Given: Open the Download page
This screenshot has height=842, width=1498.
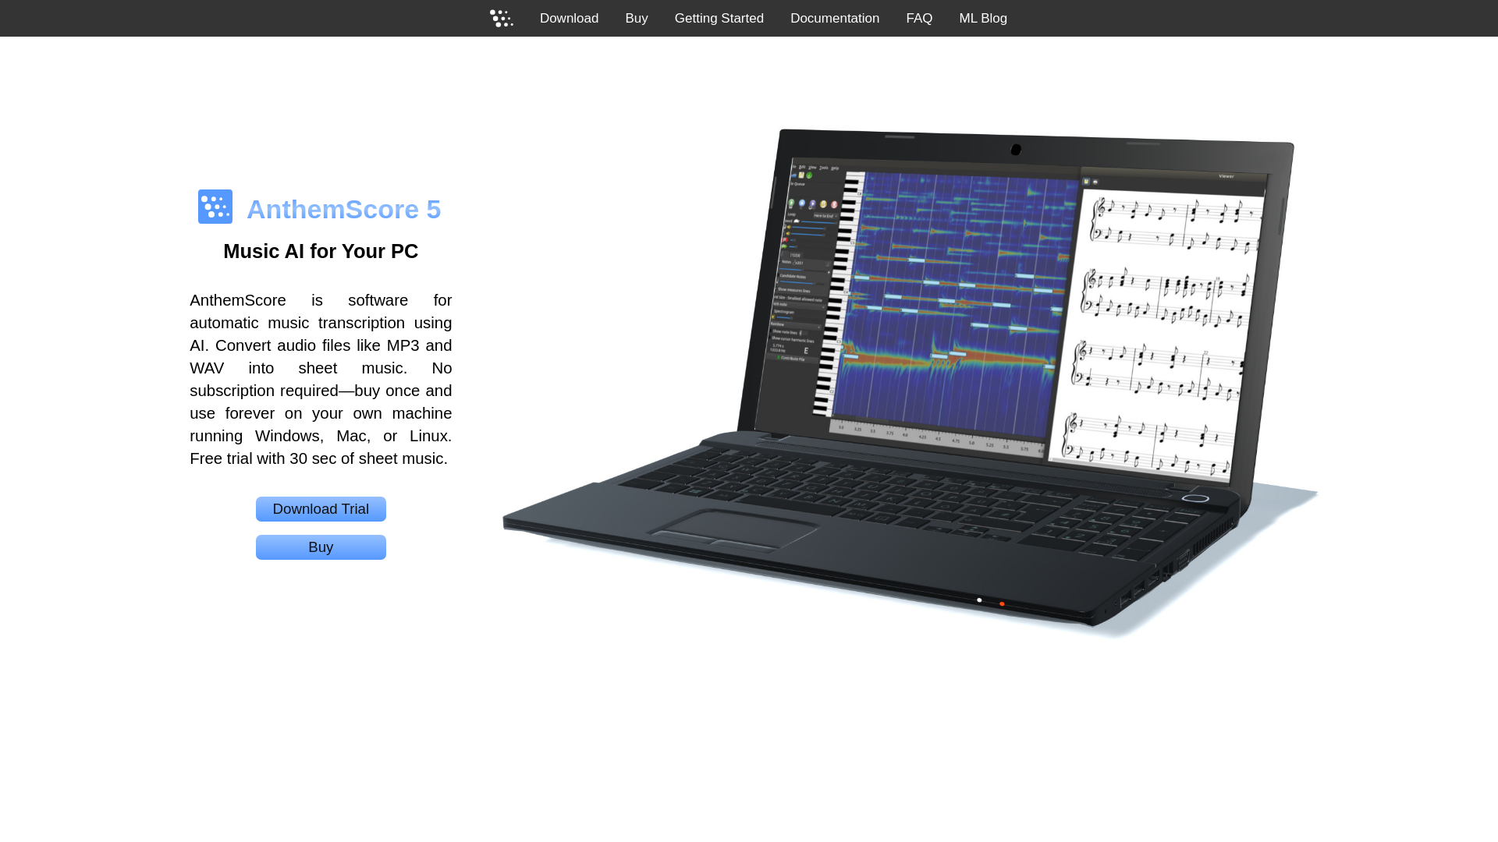Looking at the screenshot, I should coord(569,17).
